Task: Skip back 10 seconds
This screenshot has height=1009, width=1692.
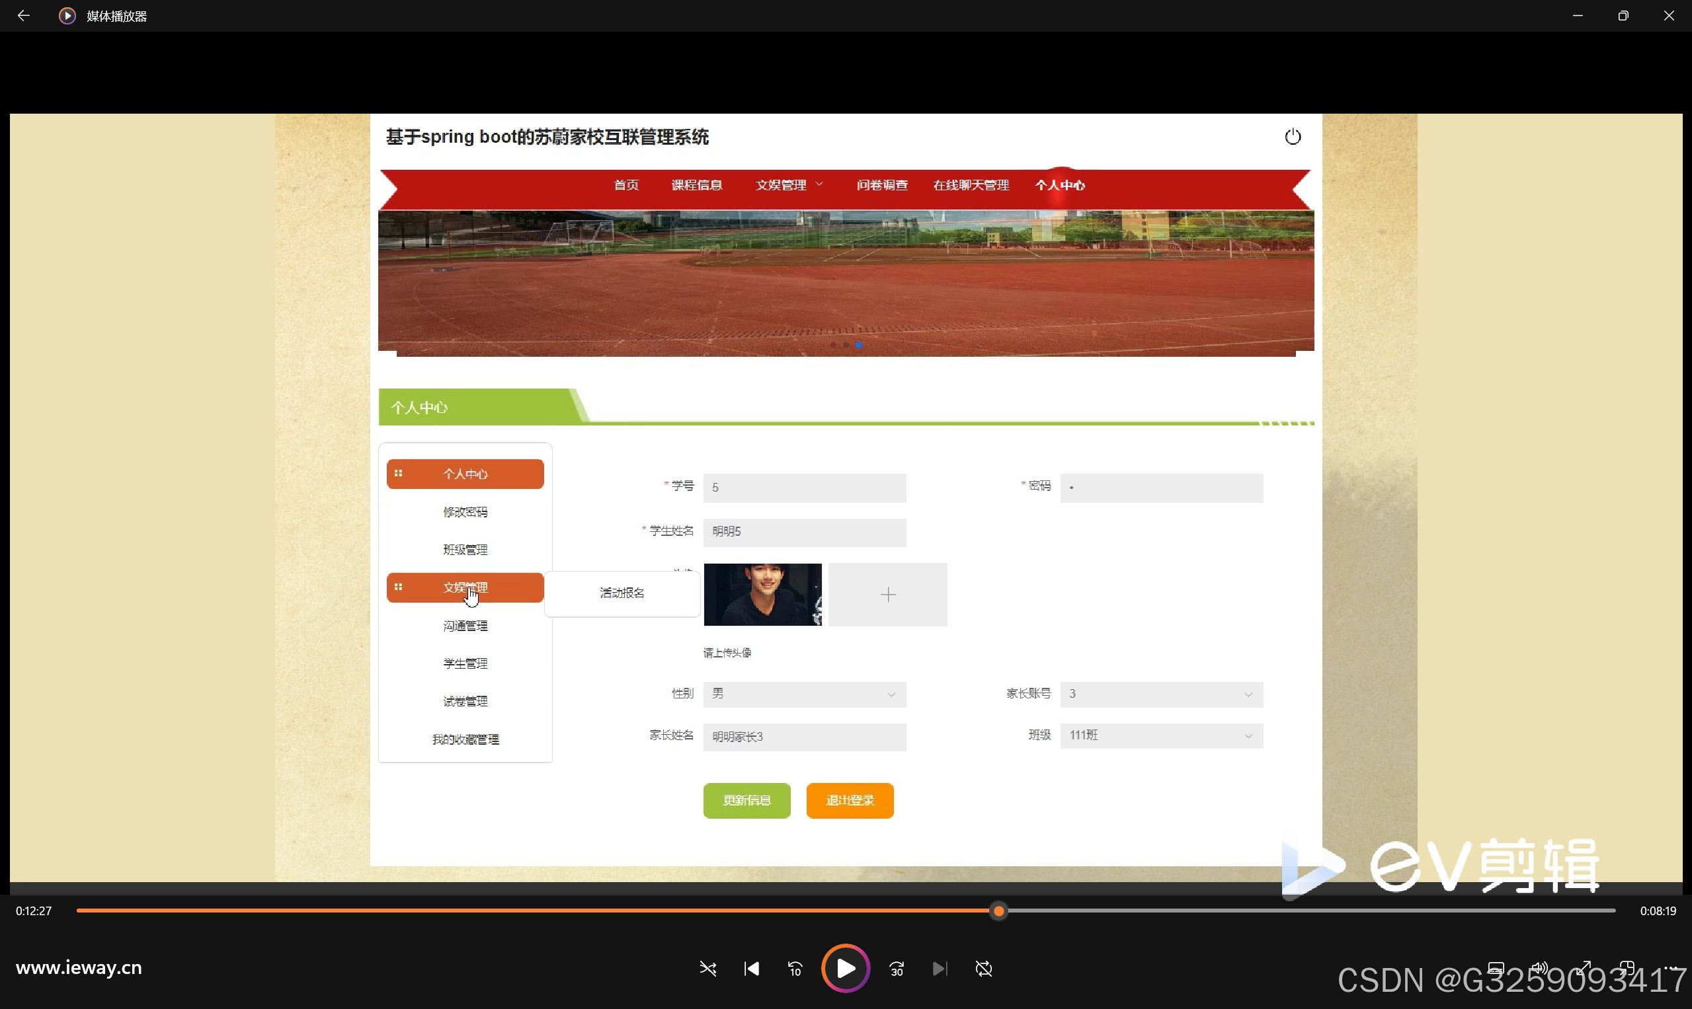Action: coord(795,968)
